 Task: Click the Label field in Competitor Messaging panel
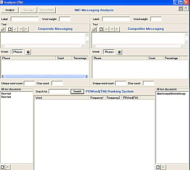116,19
